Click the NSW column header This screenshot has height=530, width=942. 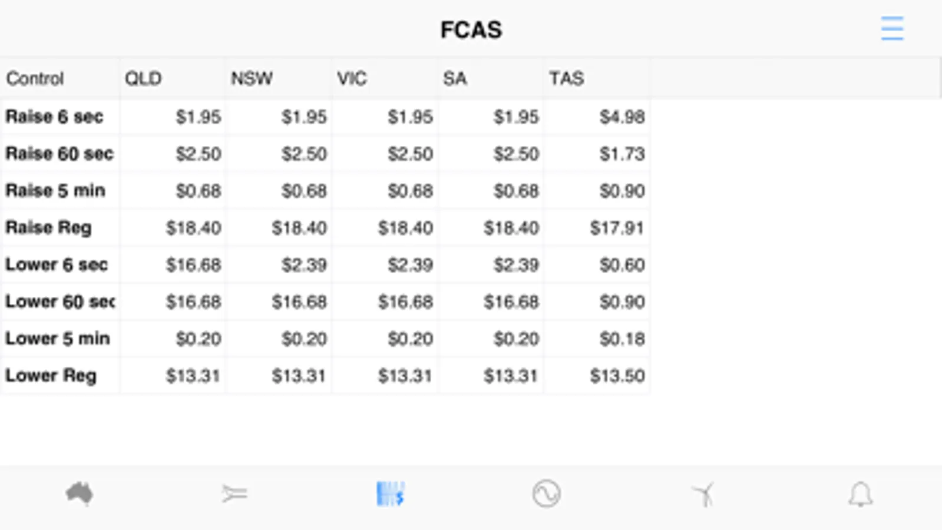pos(252,78)
